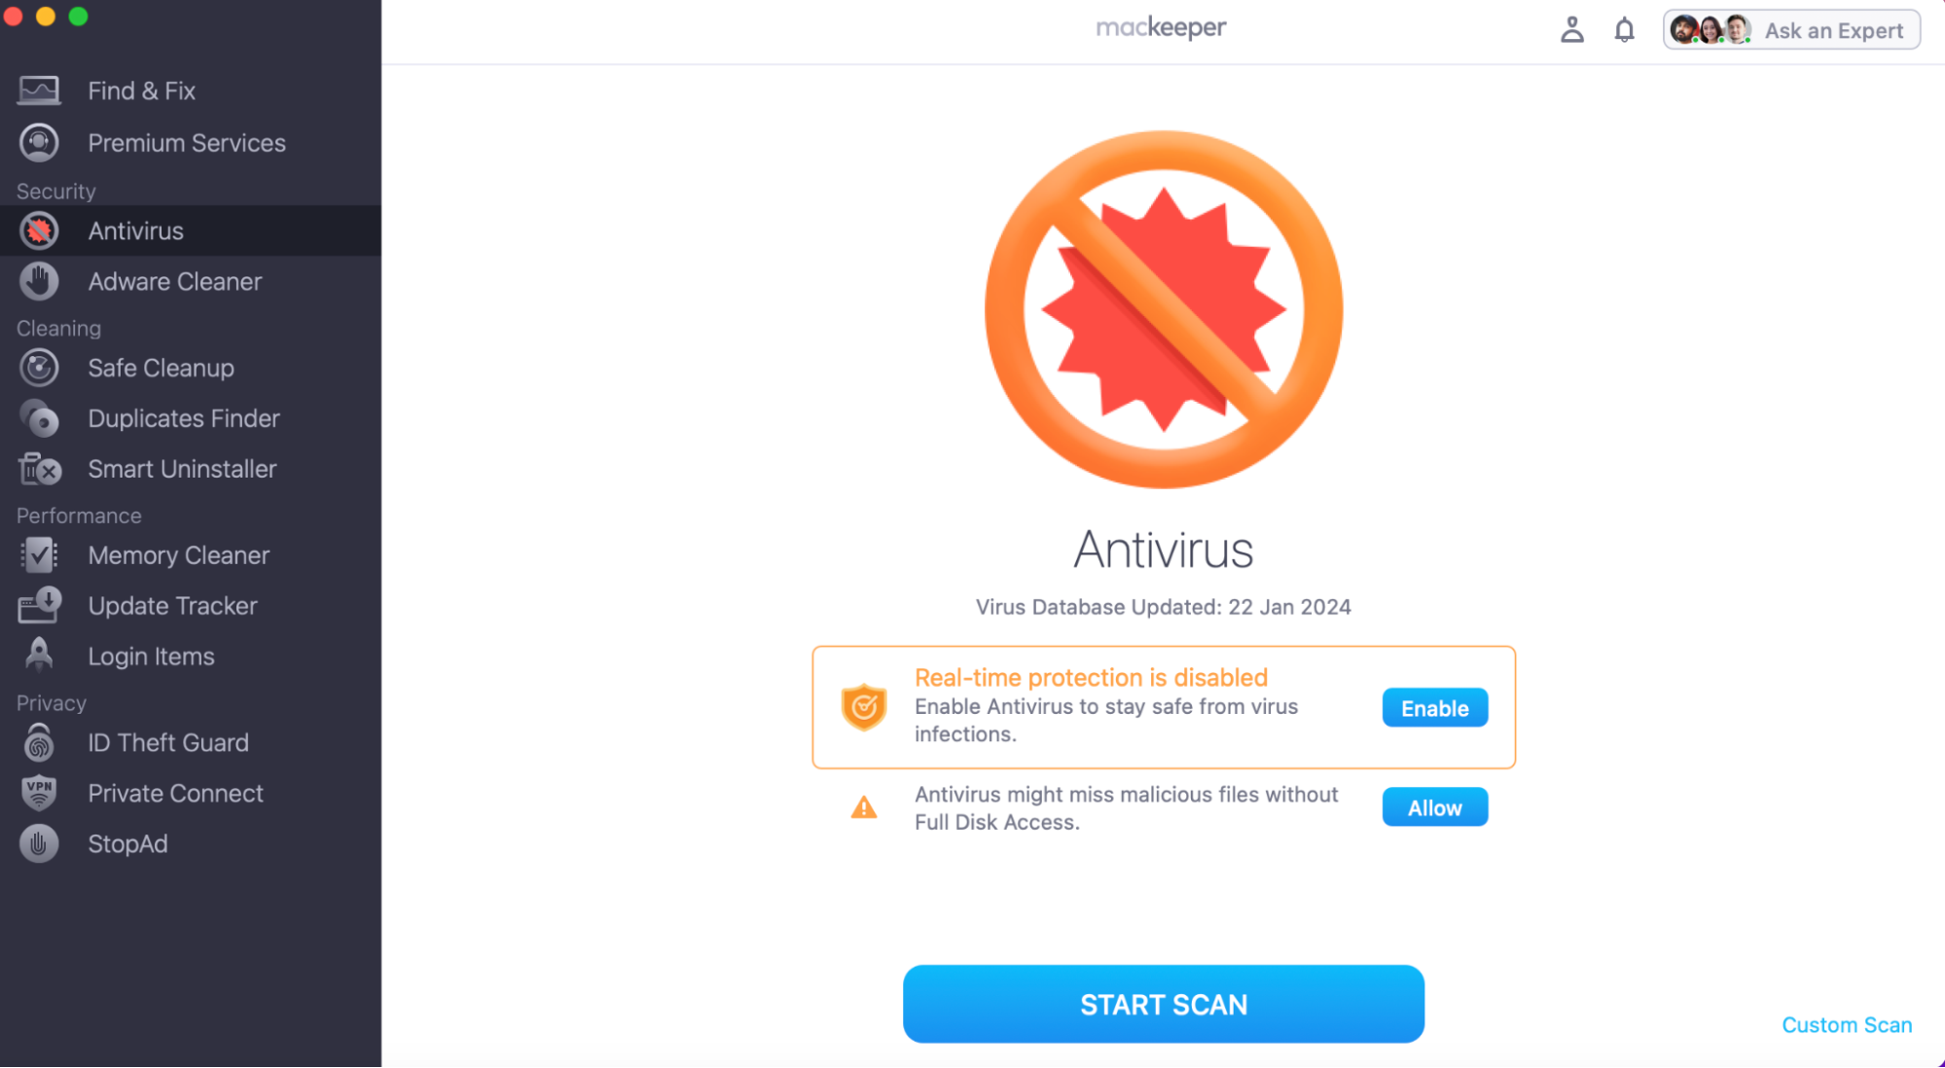
Task: Open the StopAd feature
Action: tap(127, 844)
